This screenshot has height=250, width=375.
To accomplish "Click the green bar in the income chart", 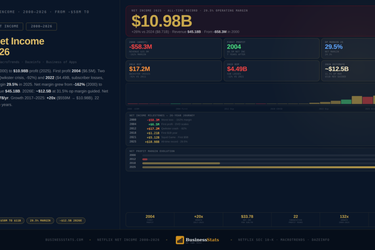I will tap(346, 102).
